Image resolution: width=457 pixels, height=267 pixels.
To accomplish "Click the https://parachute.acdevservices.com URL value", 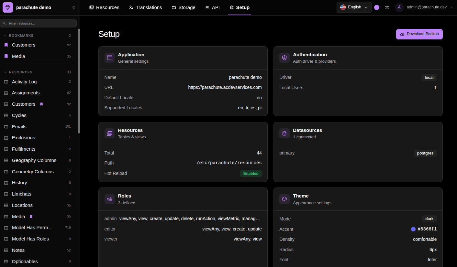I will point(225,87).
